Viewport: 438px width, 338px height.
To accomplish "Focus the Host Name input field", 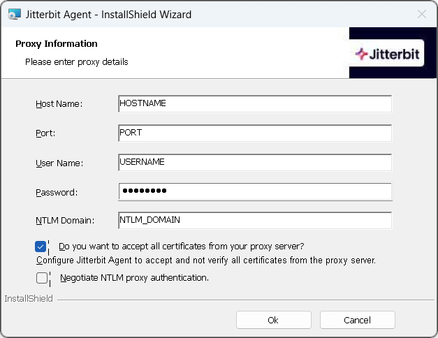I will click(255, 104).
